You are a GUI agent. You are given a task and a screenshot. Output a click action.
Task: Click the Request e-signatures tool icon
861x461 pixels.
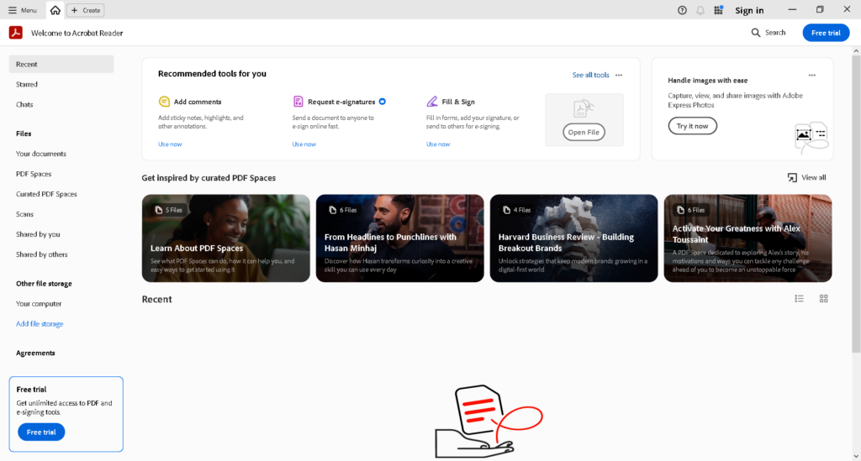pos(298,102)
